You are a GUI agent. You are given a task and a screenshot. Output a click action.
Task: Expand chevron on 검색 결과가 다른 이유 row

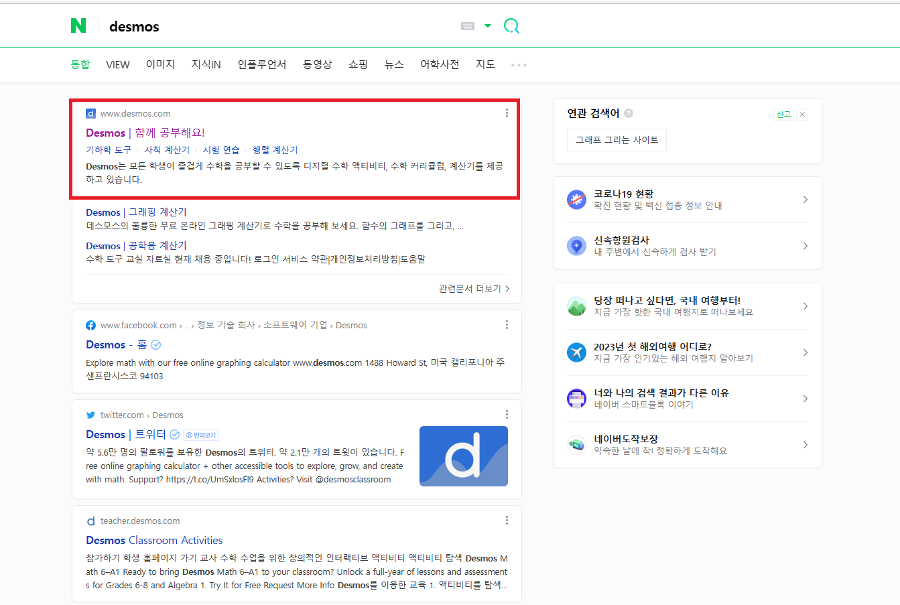coord(806,399)
